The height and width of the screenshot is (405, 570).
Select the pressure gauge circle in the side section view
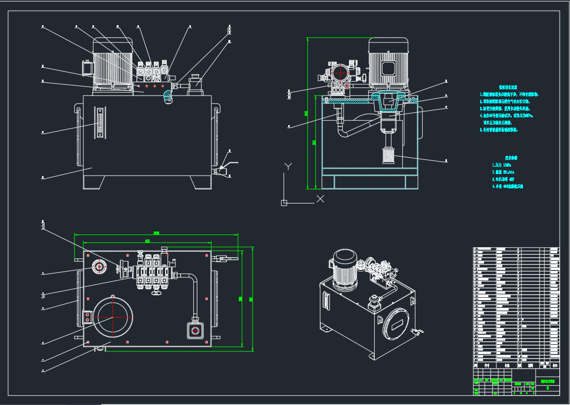pos(340,73)
